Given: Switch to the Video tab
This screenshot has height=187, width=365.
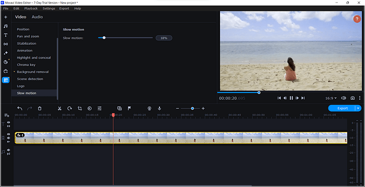Looking at the screenshot, I should pyautogui.click(x=21, y=17).
